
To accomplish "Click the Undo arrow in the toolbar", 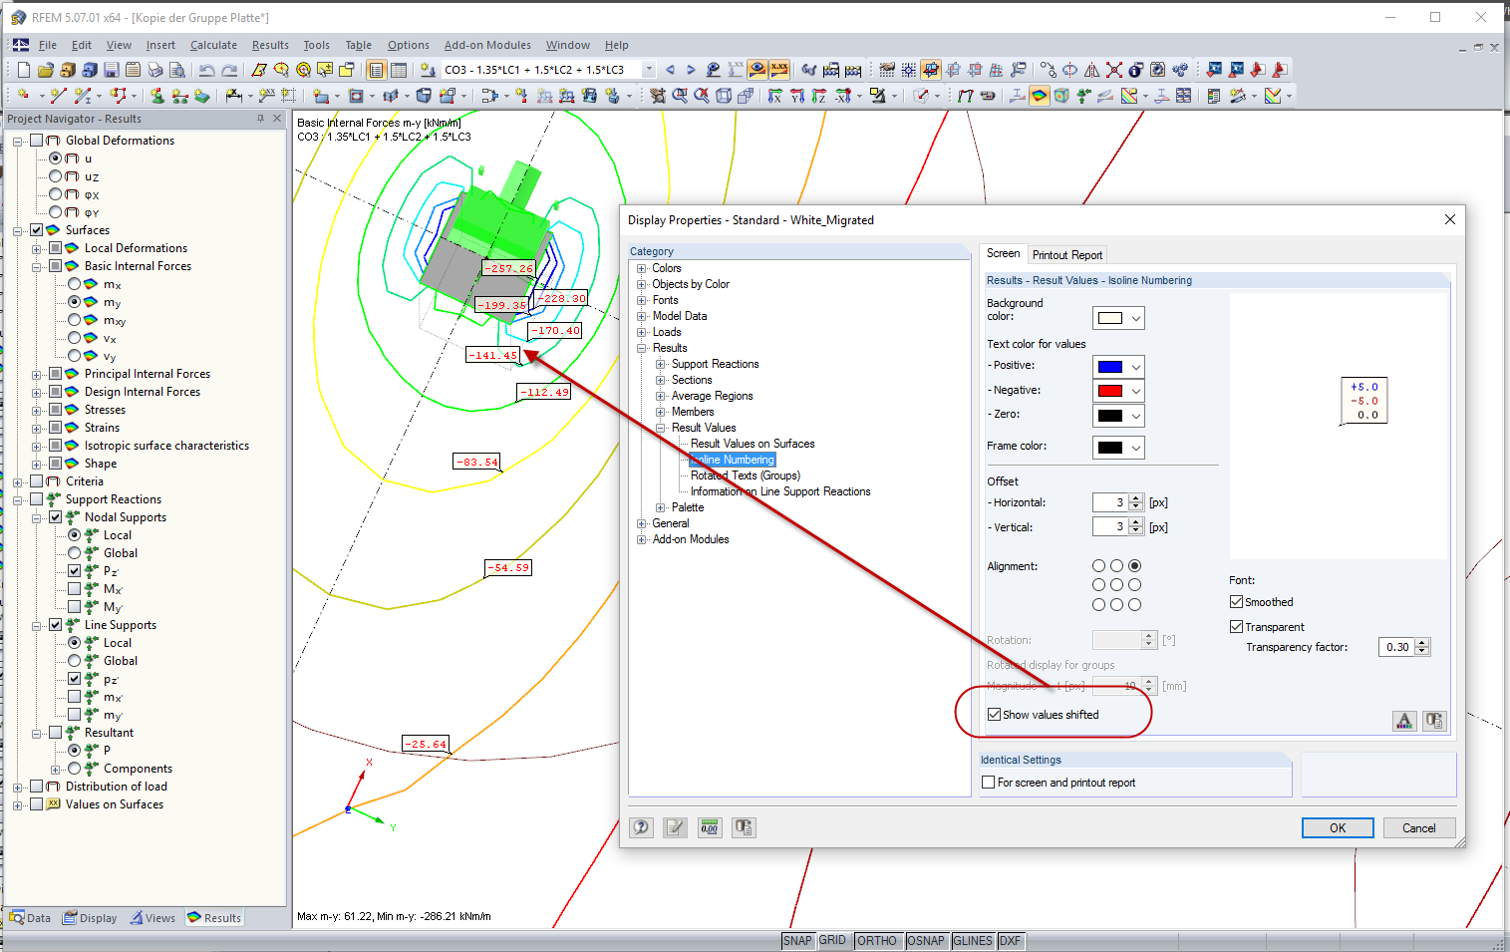I will coord(206,70).
